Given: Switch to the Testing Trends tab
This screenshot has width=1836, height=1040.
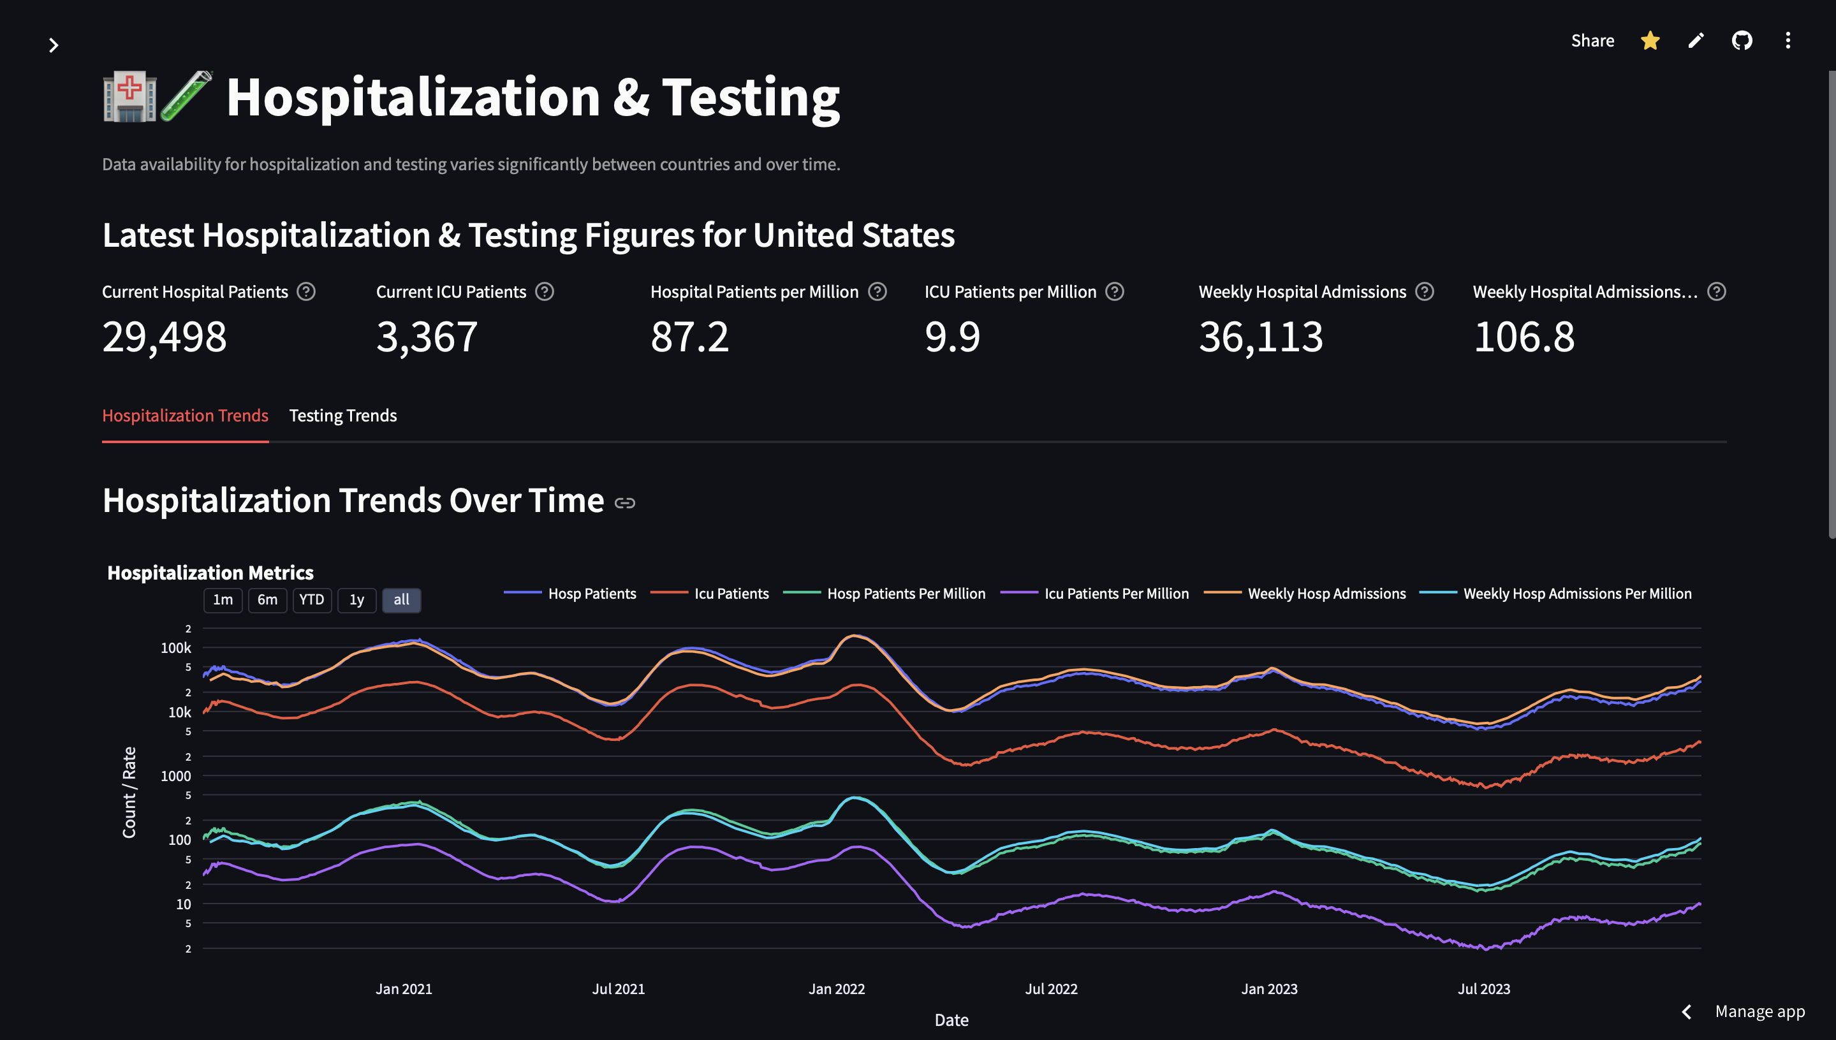Looking at the screenshot, I should coord(342,416).
